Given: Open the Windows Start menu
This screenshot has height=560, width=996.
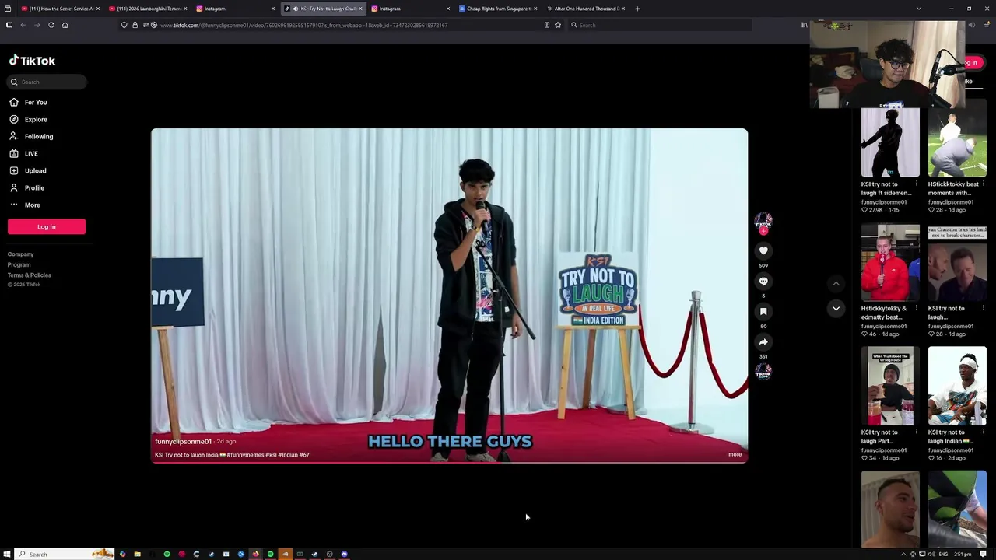Looking at the screenshot, I should click(x=7, y=554).
